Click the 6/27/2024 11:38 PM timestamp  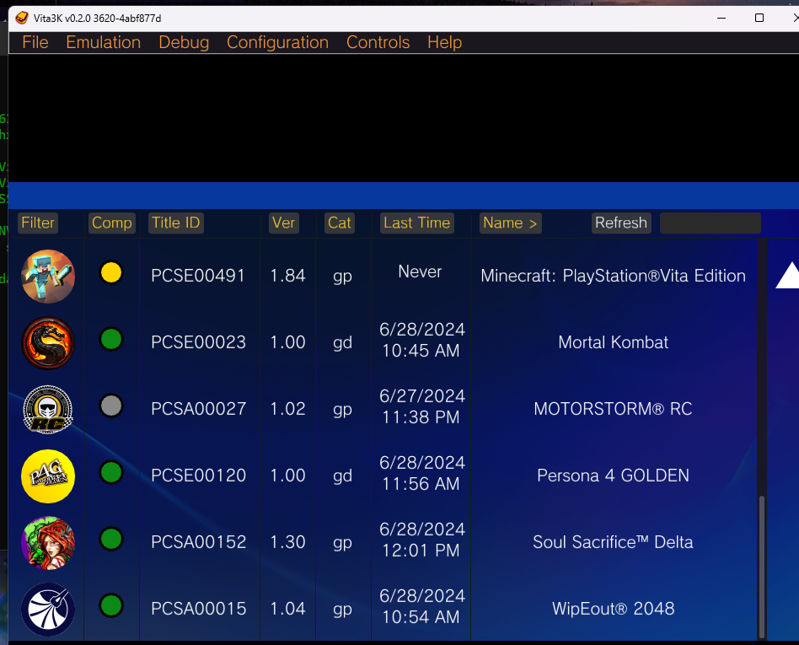click(x=422, y=407)
